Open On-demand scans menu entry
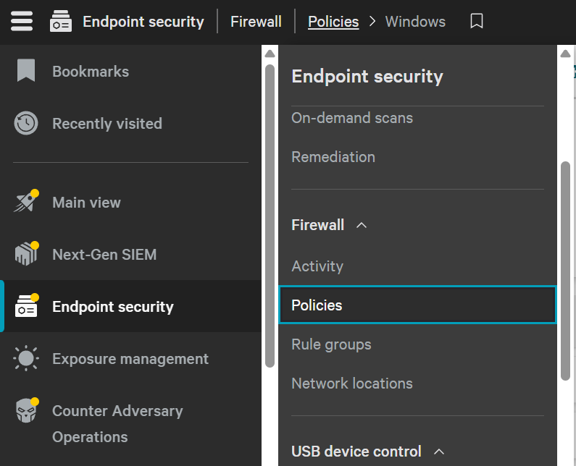The height and width of the screenshot is (466, 576). pyautogui.click(x=417, y=118)
